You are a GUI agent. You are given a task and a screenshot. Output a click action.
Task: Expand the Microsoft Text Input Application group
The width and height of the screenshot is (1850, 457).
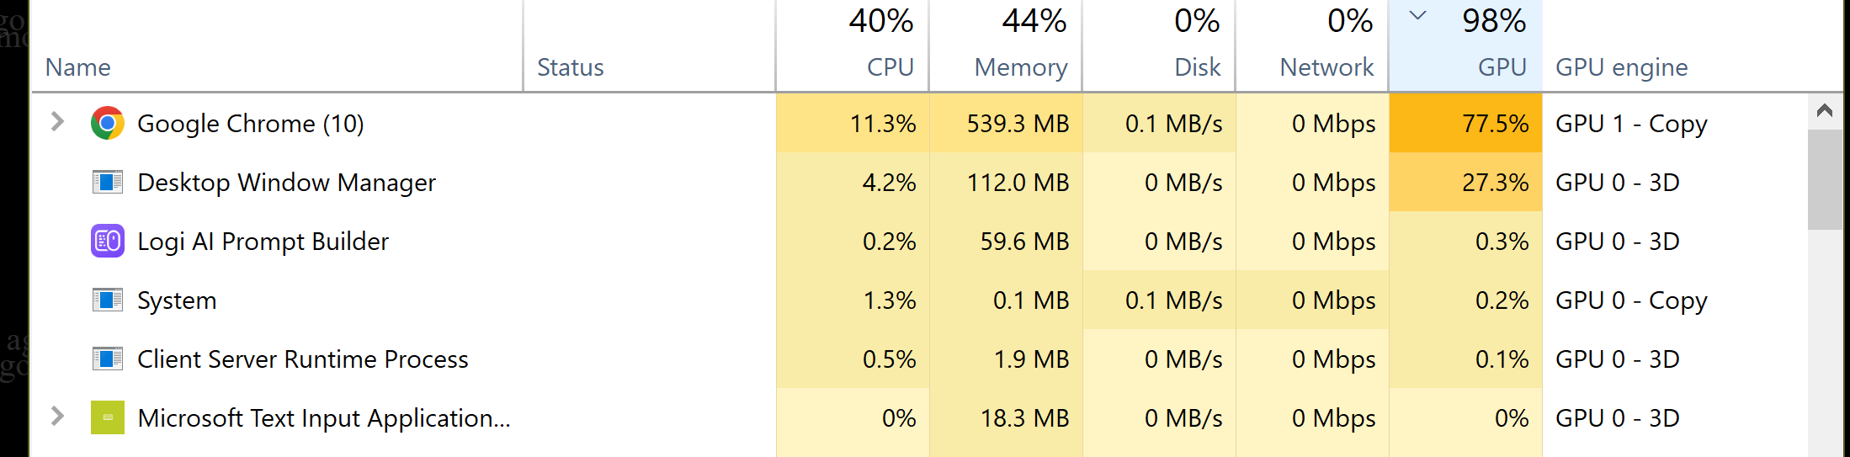point(57,416)
